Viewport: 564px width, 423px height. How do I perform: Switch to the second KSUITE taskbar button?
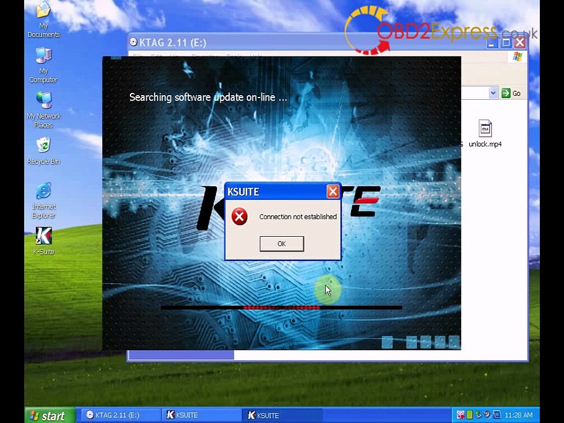pyautogui.click(x=282, y=415)
